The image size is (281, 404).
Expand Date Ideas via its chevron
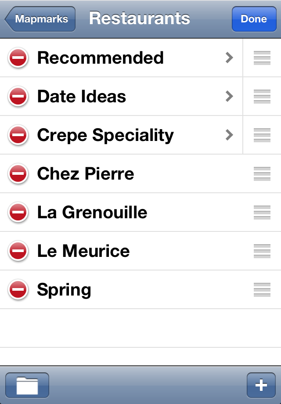pyautogui.click(x=229, y=96)
